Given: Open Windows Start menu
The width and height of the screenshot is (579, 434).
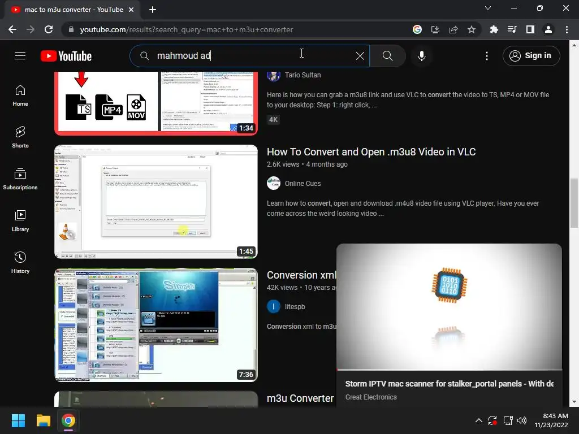Looking at the screenshot, I should 18,420.
